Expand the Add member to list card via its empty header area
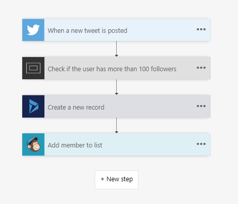The image size is (238, 204). point(149,144)
